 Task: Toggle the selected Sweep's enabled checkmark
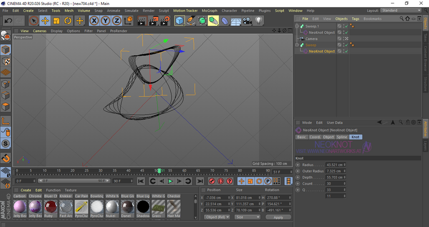tap(347, 45)
